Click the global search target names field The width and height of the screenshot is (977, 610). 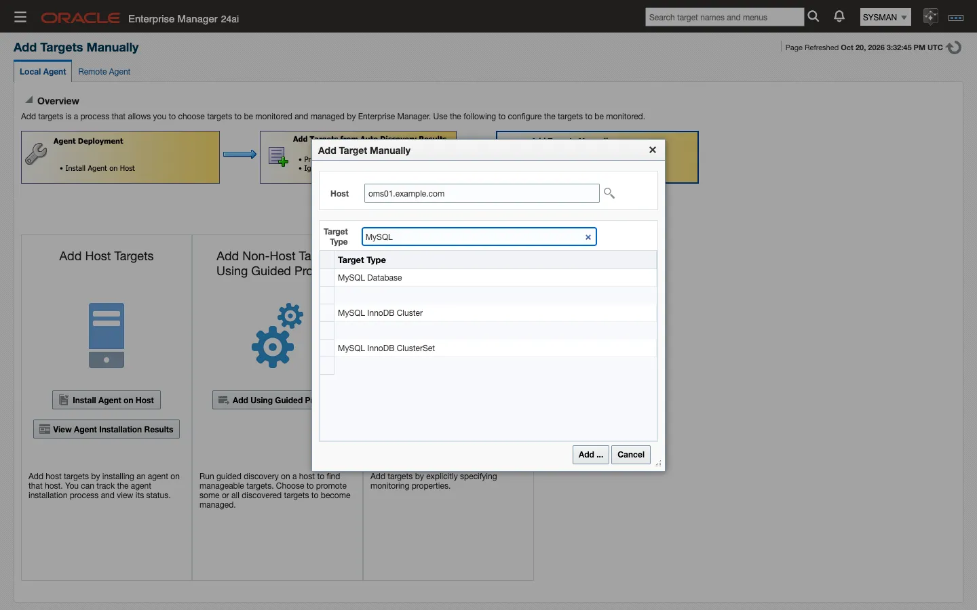(x=725, y=17)
